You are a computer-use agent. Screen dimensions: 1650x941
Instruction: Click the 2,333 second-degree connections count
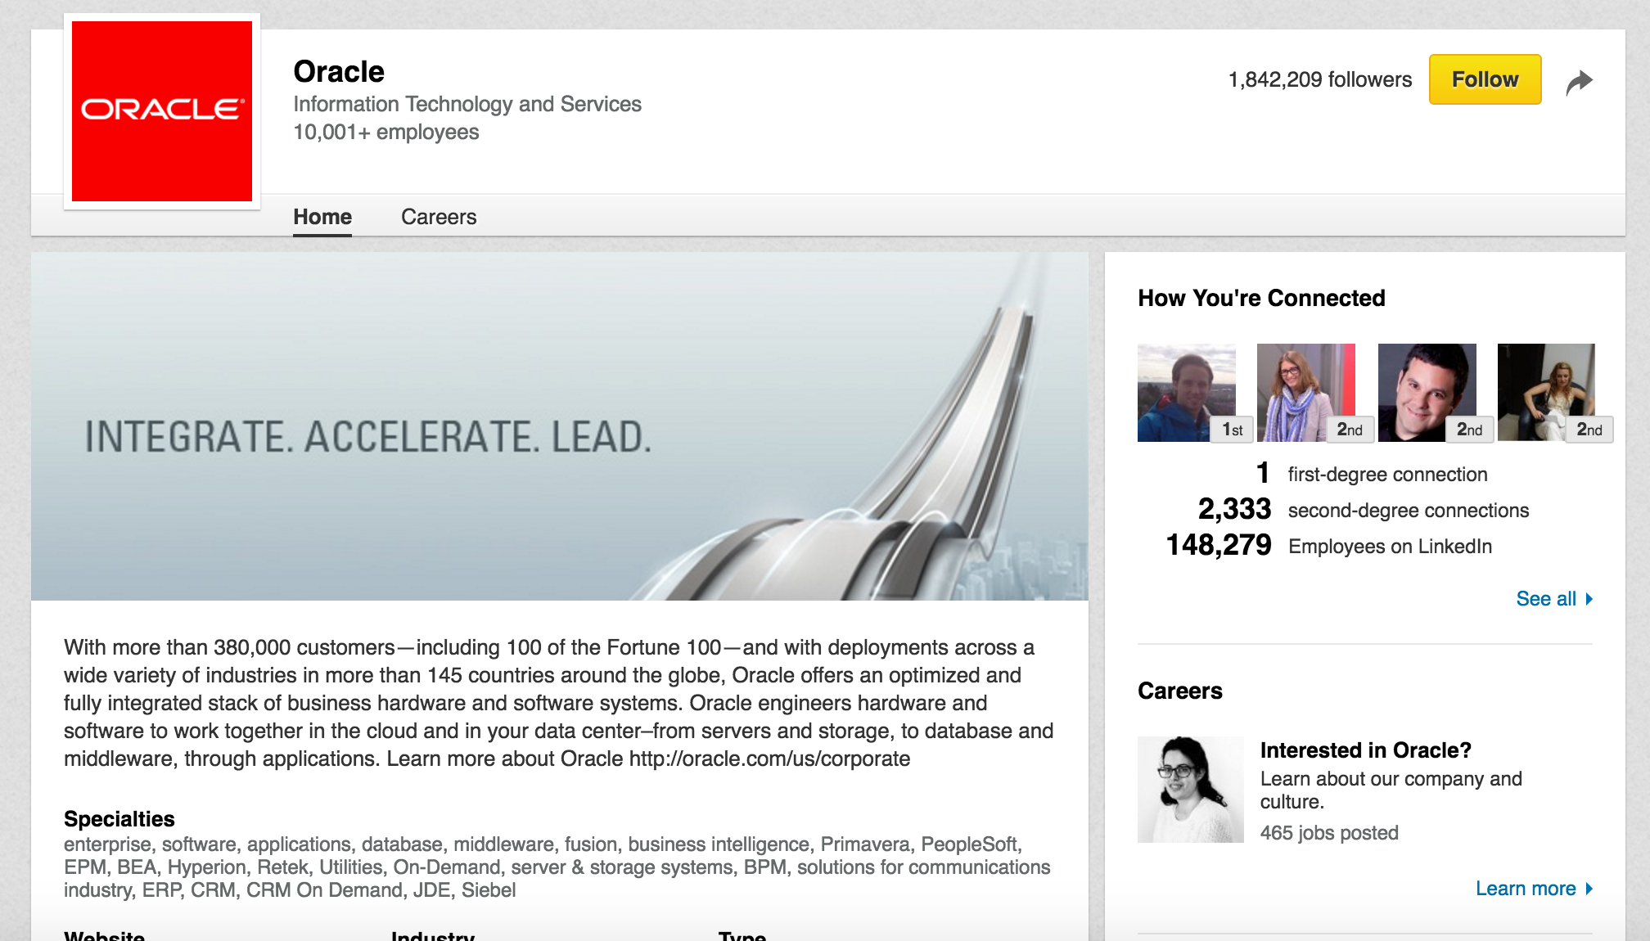(x=1234, y=510)
